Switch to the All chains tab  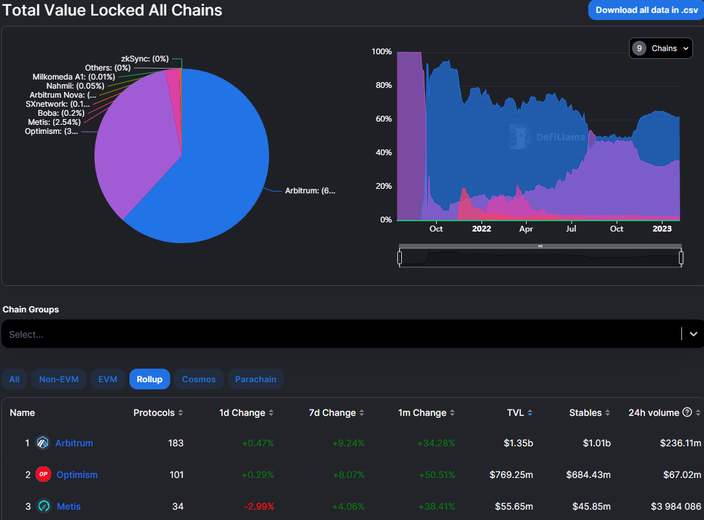tap(14, 379)
